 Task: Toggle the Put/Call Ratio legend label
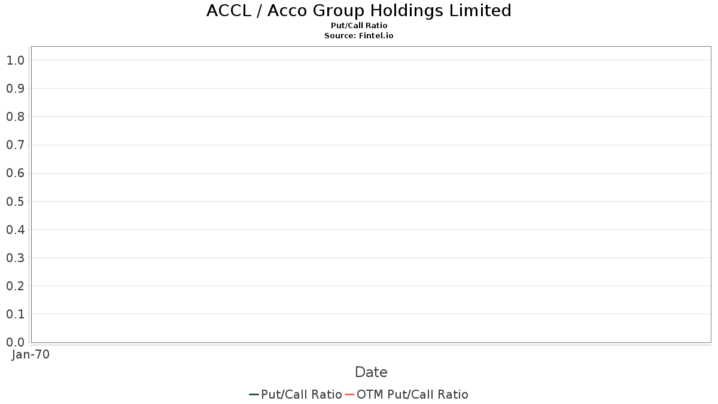point(302,394)
